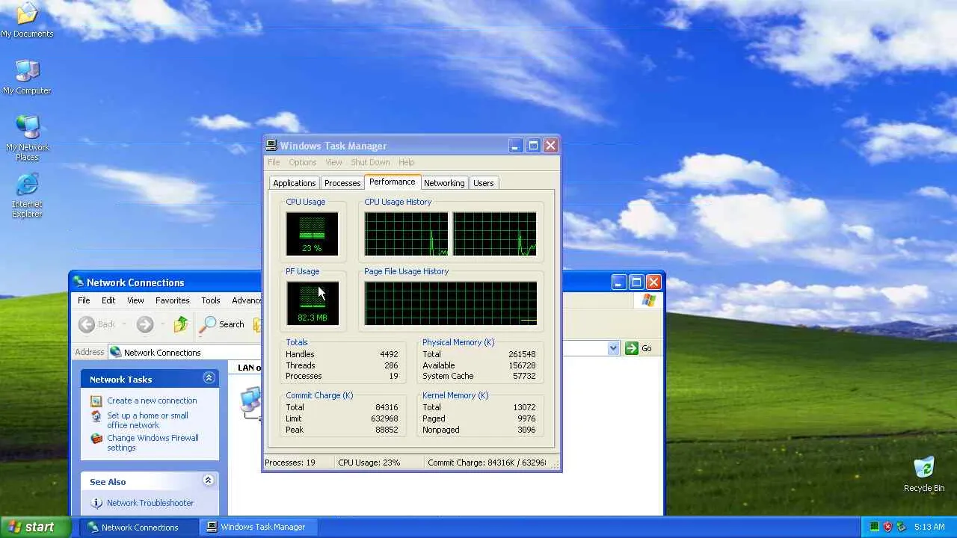This screenshot has height=538, width=957.
Task: Open the View menu in Task Manager
Action: [333, 162]
